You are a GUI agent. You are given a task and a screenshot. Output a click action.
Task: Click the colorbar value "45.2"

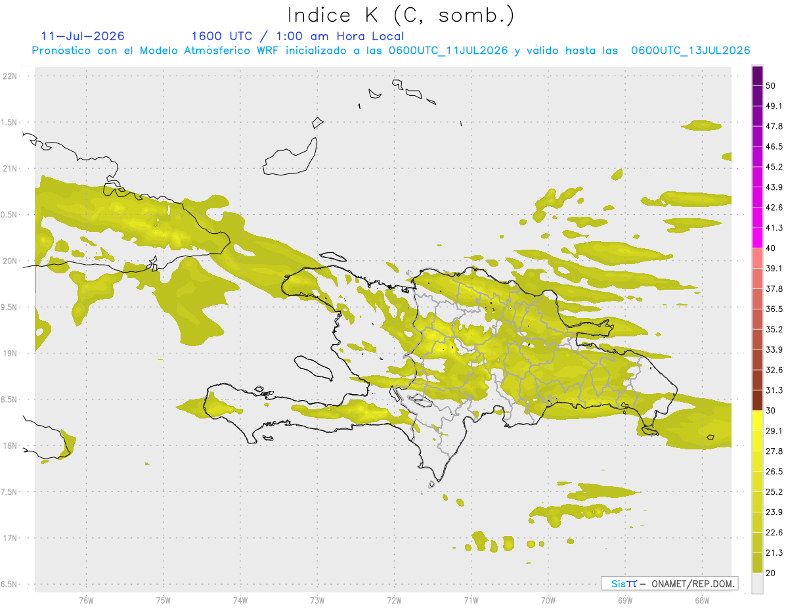774,167
